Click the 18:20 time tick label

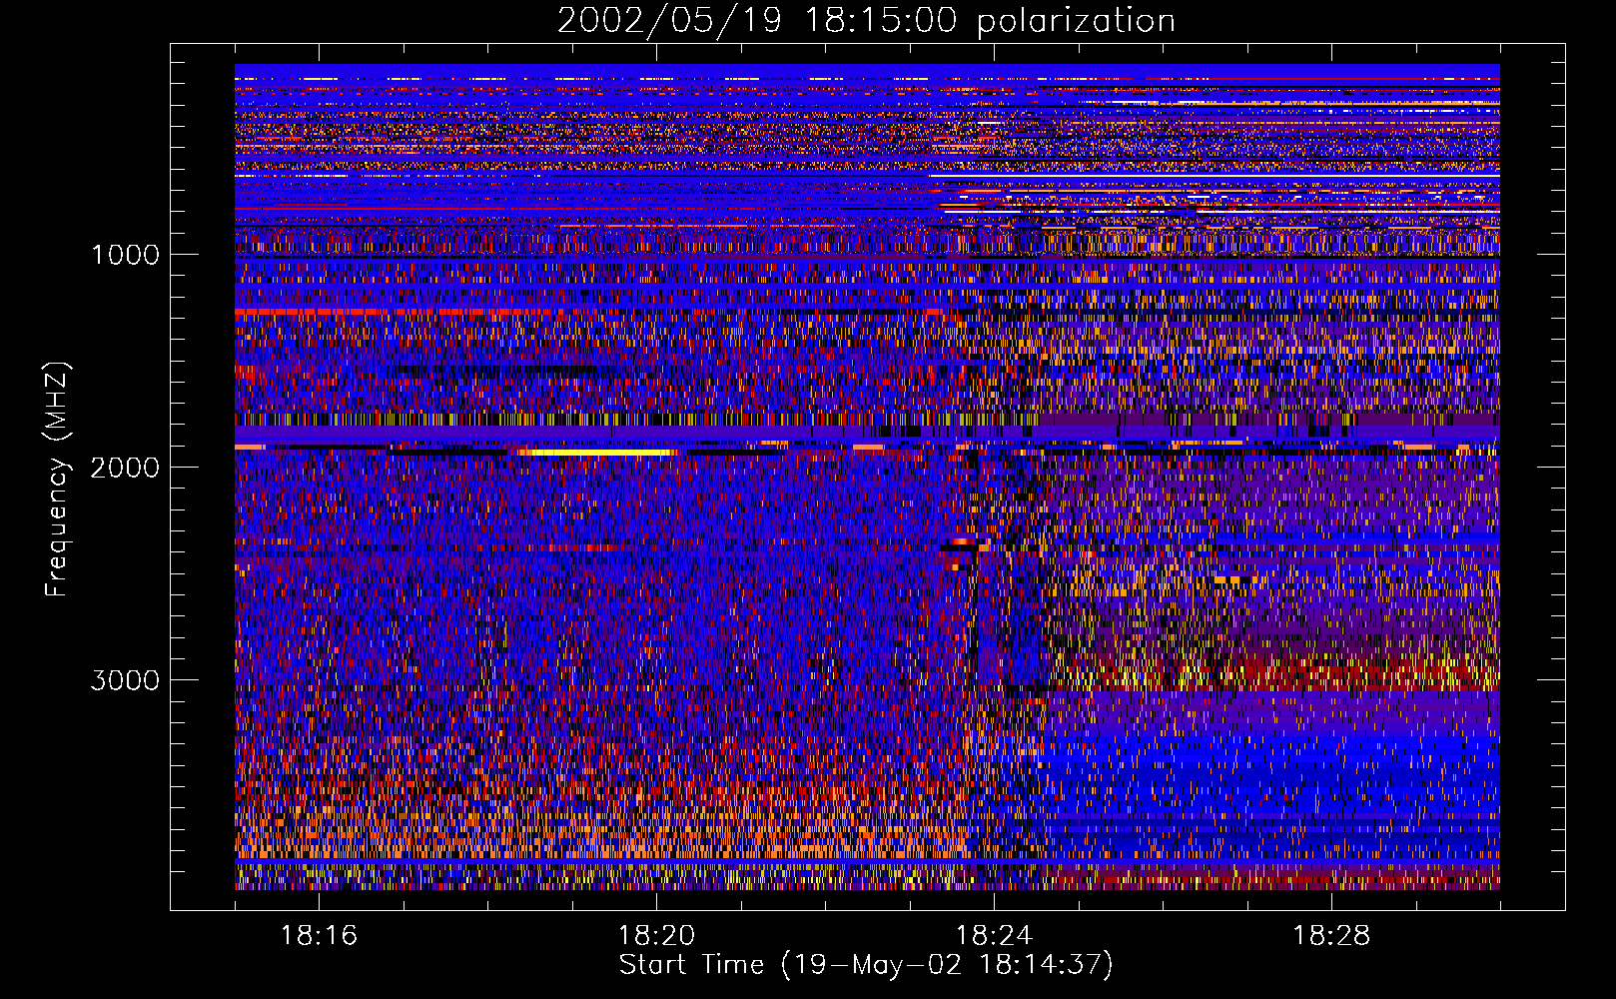pyautogui.click(x=656, y=936)
